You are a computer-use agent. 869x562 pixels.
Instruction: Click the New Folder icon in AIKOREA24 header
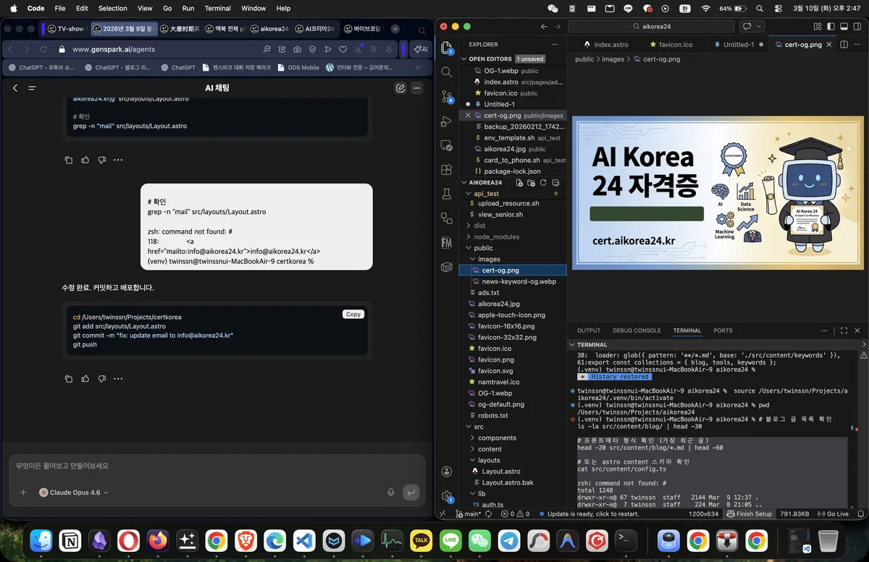[x=530, y=182]
